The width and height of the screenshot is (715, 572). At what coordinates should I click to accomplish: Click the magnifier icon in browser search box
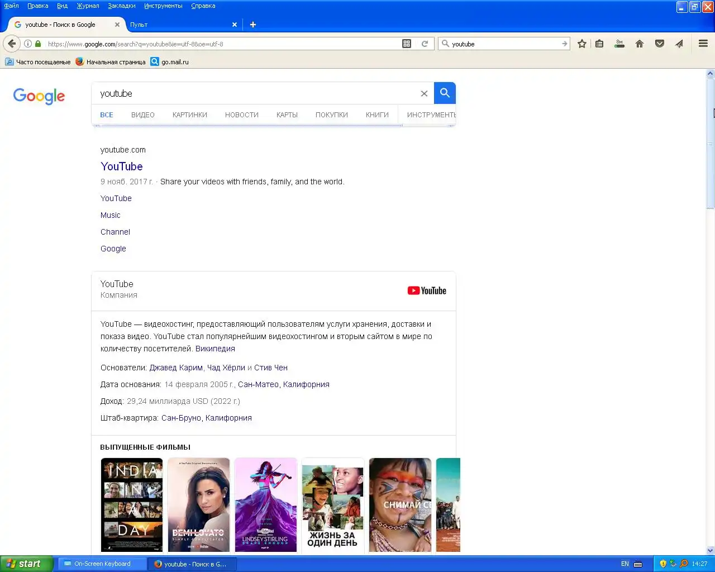[x=445, y=44]
